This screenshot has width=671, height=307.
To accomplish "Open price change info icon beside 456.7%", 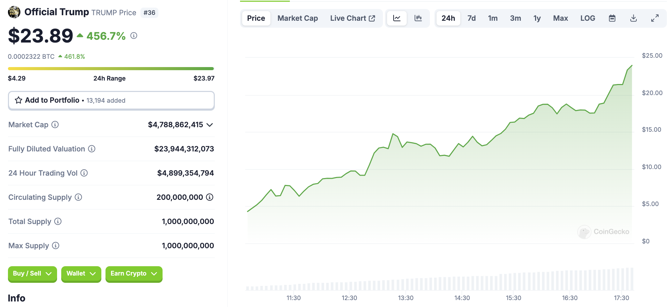I will tap(134, 36).
